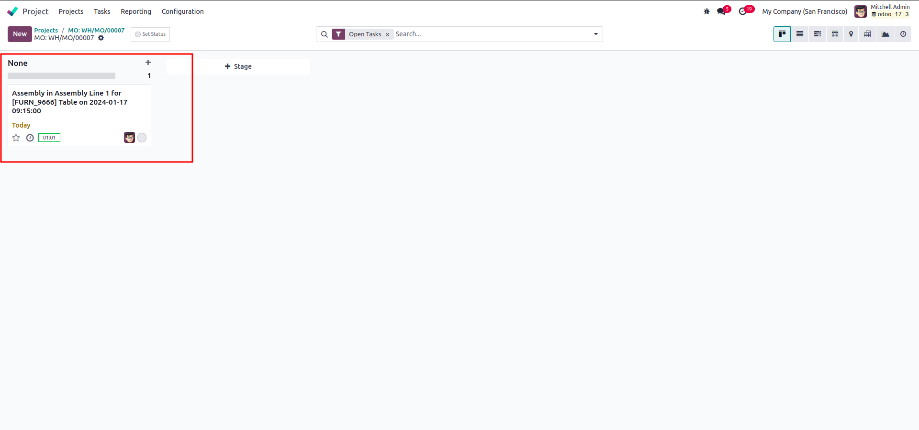Switch to Kanban view
The image size is (919, 430).
[x=782, y=34]
